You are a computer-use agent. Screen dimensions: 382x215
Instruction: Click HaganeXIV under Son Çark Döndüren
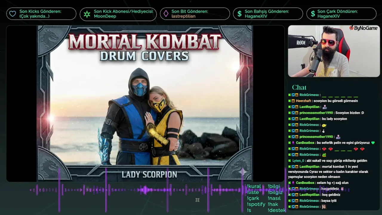point(329,16)
